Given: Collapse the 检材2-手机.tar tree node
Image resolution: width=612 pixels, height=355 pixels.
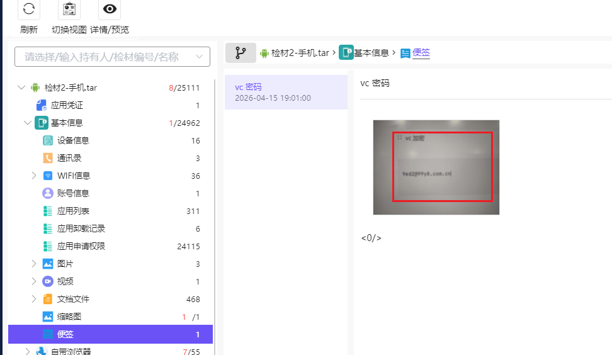Looking at the screenshot, I should 21,88.
